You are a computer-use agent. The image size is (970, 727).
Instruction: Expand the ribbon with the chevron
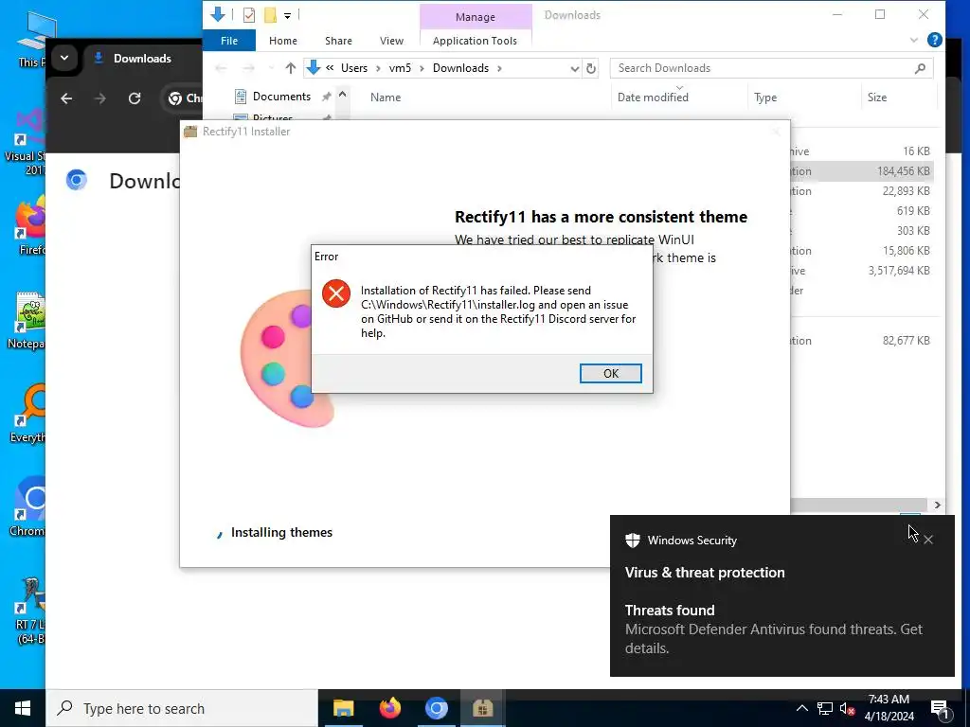(914, 40)
